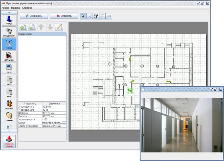Select the text 'T' tool
This screenshot has width=224, height=161.
click(96, 16)
